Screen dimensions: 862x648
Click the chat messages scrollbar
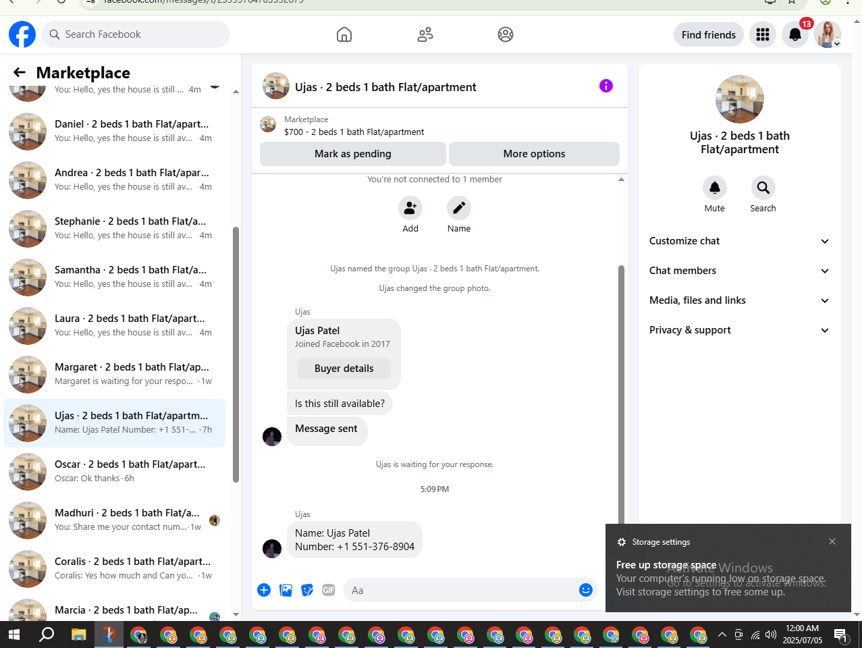click(x=622, y=395)
